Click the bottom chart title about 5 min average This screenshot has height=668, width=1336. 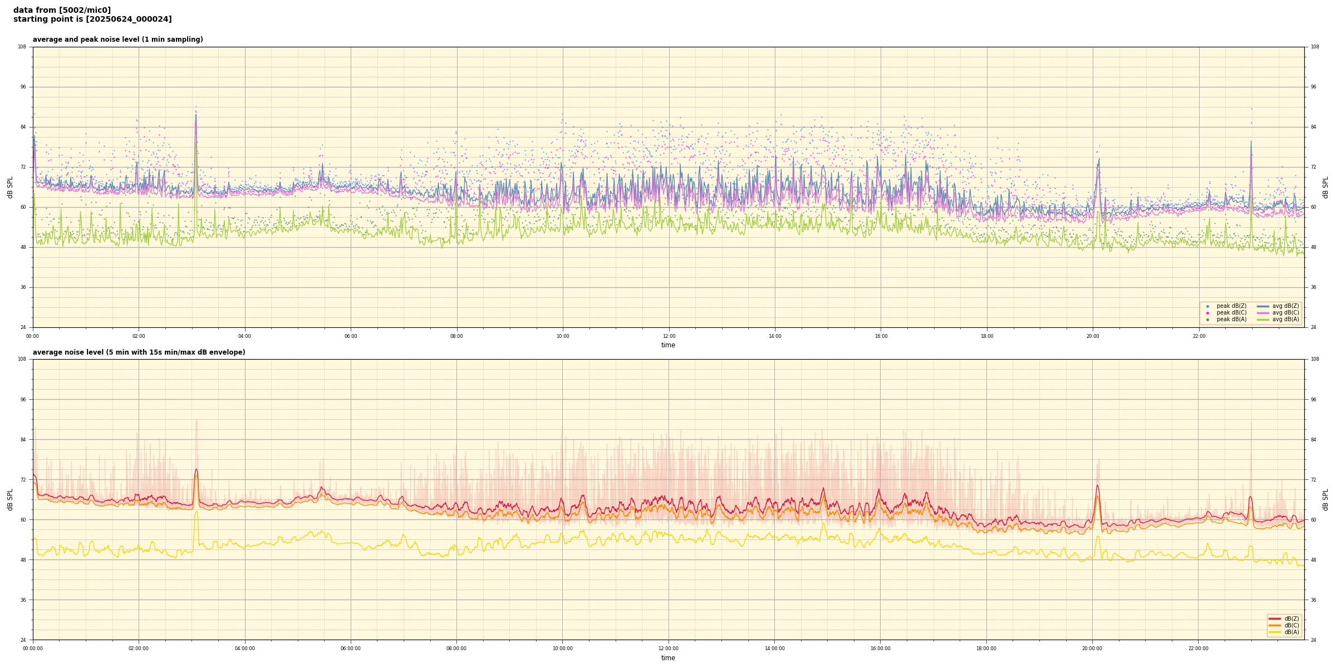point(139,352)
